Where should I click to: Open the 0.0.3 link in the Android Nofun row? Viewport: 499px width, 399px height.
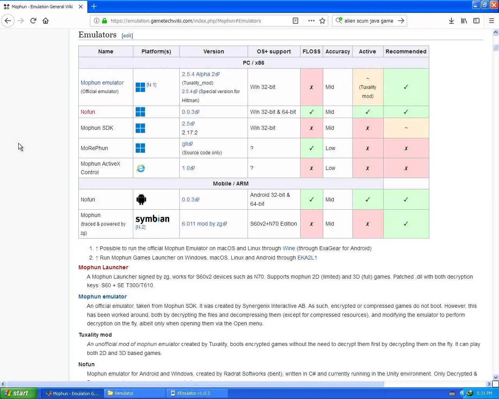click(x=191, y=199)
